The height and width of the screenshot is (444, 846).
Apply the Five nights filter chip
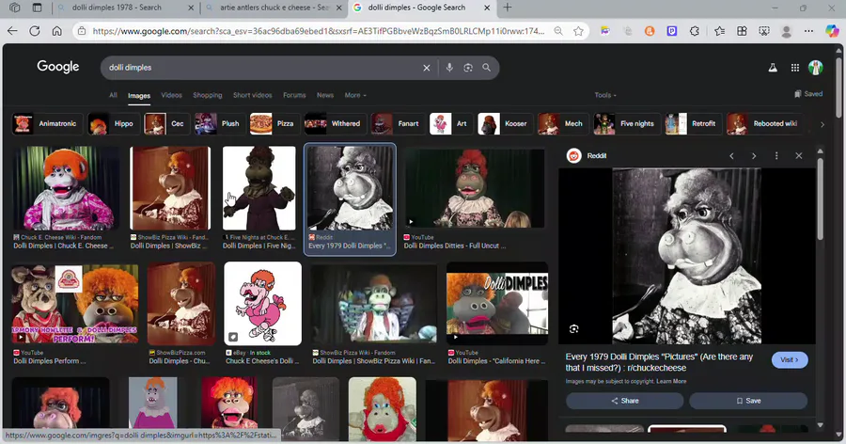click(627, 123)
